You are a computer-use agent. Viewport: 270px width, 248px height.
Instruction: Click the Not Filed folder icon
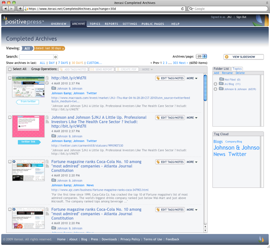pos(221,79)
